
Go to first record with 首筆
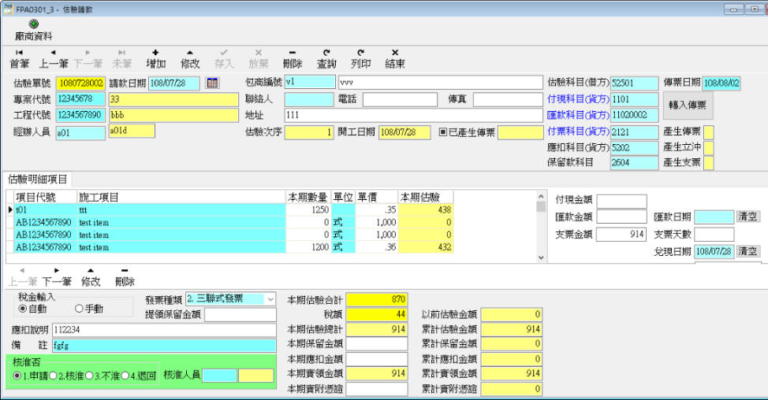20,59
